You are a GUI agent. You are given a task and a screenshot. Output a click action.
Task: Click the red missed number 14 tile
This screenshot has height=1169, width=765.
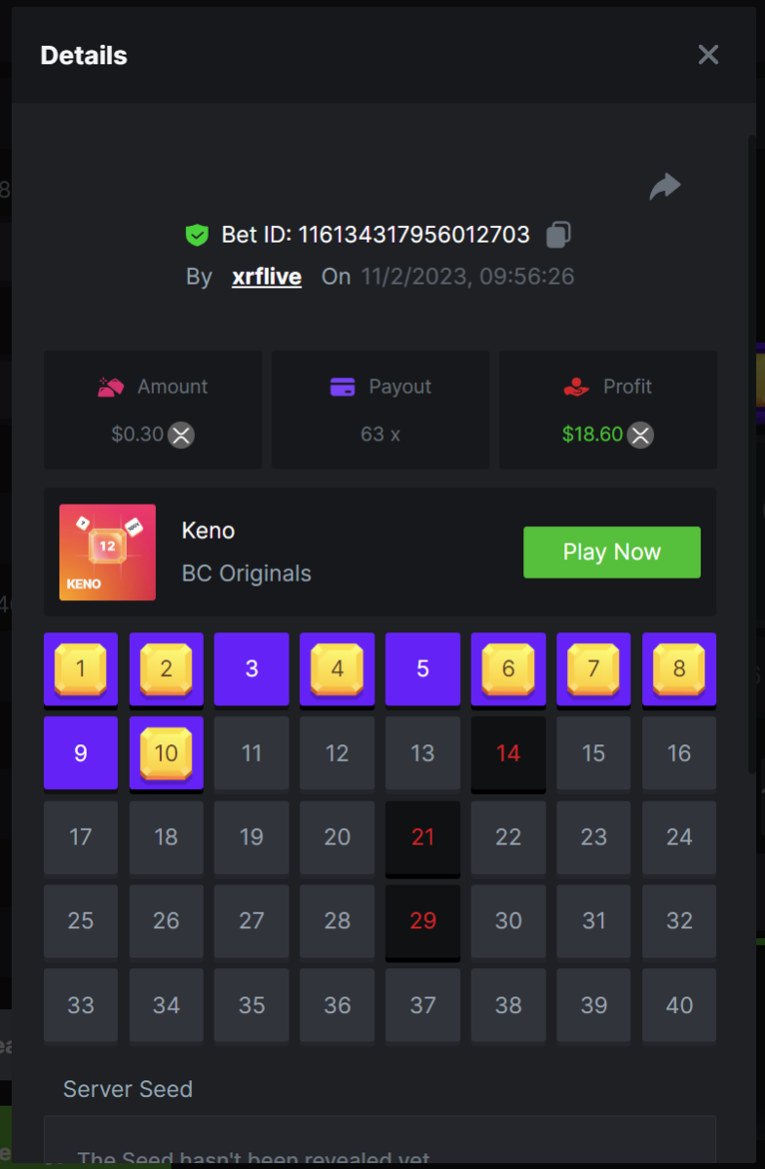(x=509, y=753)
